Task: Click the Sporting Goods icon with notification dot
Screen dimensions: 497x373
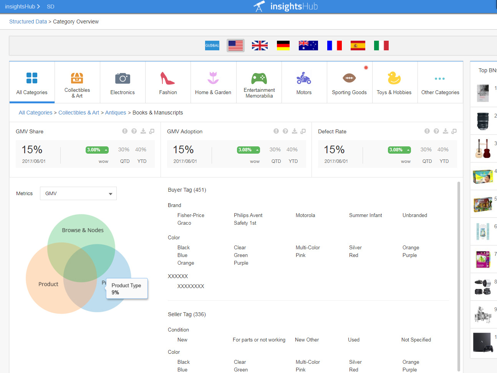Action: [349, 80]
